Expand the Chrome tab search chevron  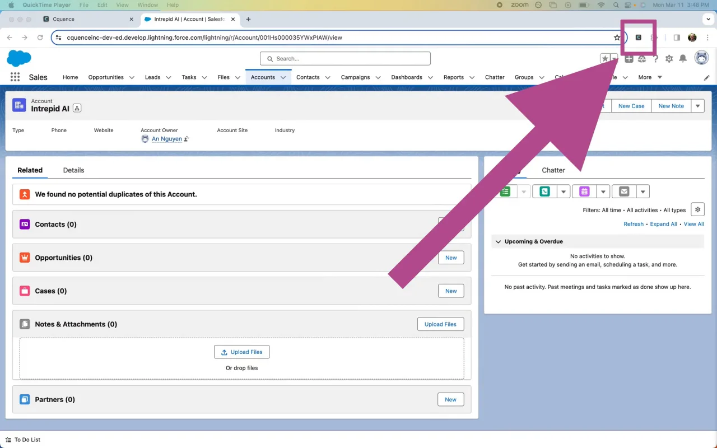coord(707,18)
